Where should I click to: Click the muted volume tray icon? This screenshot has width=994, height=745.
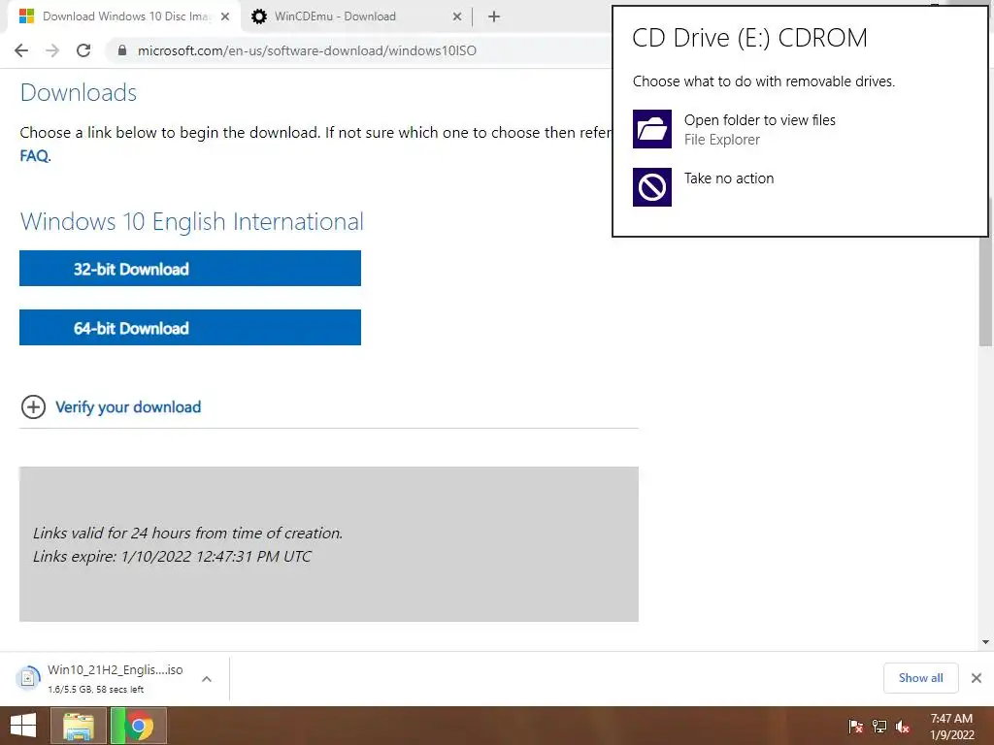point(903,727)
